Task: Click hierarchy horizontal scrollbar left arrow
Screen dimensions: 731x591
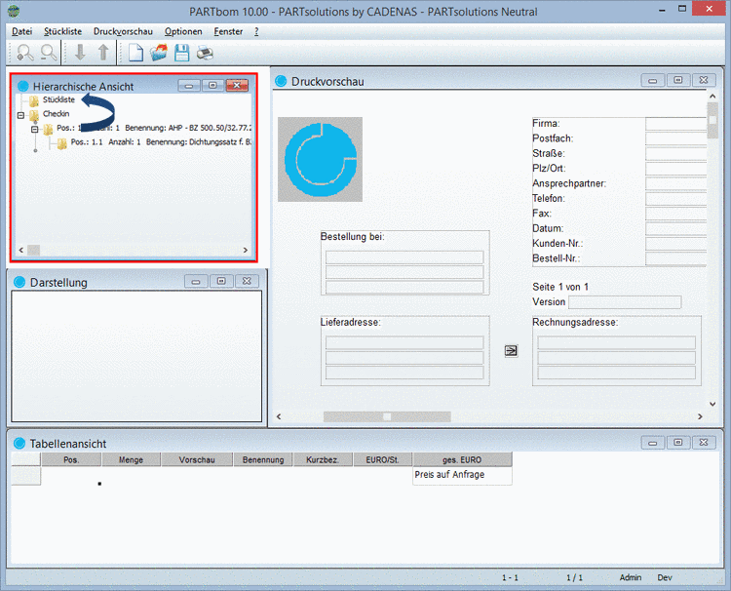Action: click(x=21, y=250)
